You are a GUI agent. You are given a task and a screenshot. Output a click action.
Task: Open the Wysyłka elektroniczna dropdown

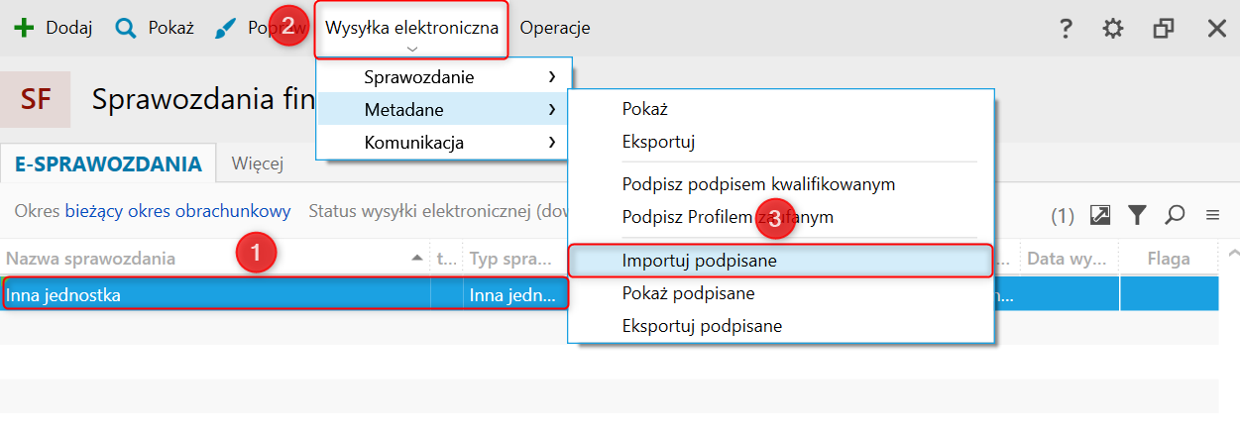pyautogui.click(x=411, y=29)
